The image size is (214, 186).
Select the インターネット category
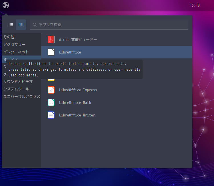click(x=22, y=52)
